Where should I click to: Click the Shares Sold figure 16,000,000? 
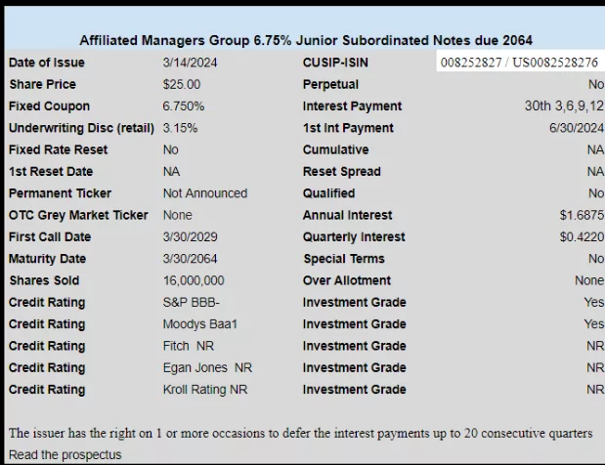[x=194, y=280]
